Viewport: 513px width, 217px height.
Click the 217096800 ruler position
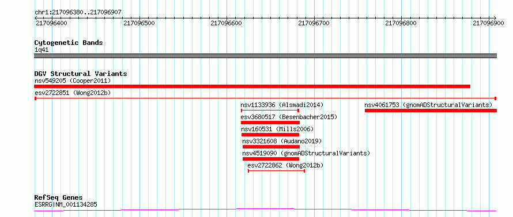pos(401,23)
